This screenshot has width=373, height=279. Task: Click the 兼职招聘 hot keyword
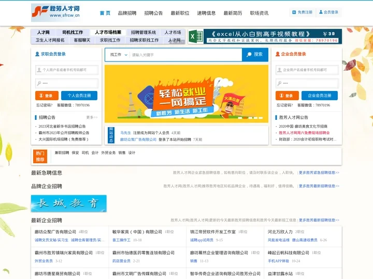click(x=62, y=153)
